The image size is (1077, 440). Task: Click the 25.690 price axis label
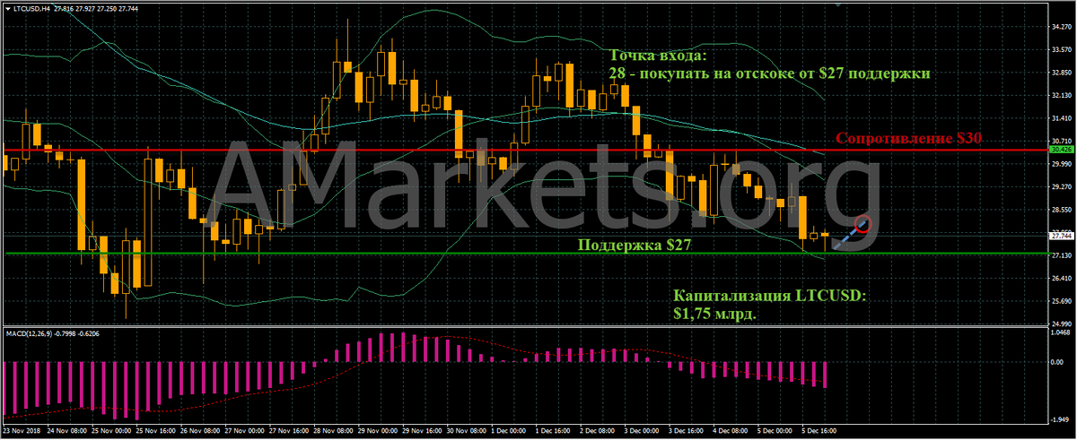click(x=1060, y=301)
